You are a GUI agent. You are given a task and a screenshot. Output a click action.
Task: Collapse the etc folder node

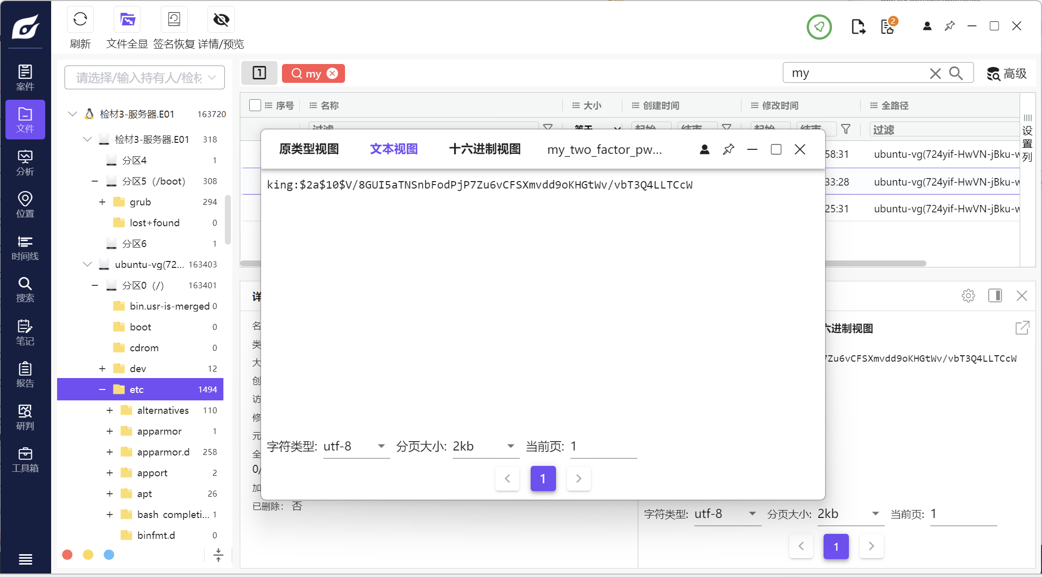click(102, 389)
